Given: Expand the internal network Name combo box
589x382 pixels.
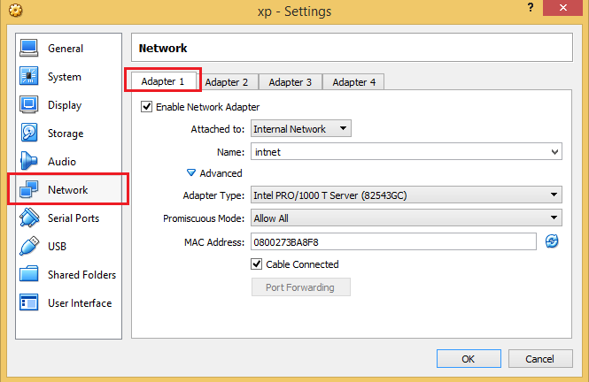Looking at the screenshot, I should click(x=554, y=152).
